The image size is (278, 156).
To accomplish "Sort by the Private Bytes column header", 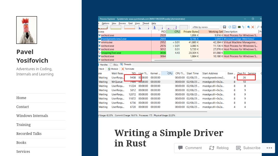I will click(x=189, y=32).
